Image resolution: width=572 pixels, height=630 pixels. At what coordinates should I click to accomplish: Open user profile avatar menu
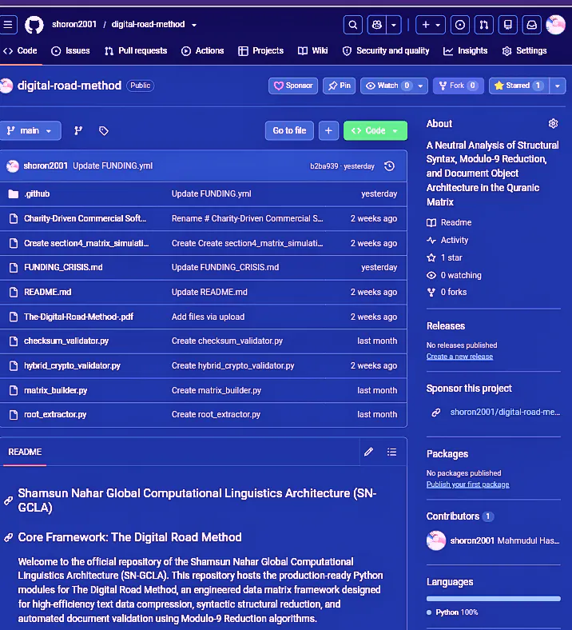[x=556, y=25]
